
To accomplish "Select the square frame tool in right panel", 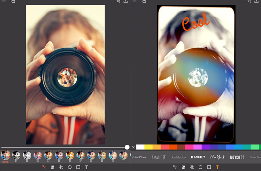I will click(x=209, y=167).
